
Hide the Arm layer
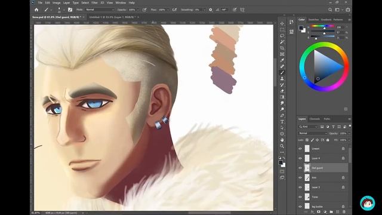300,178
